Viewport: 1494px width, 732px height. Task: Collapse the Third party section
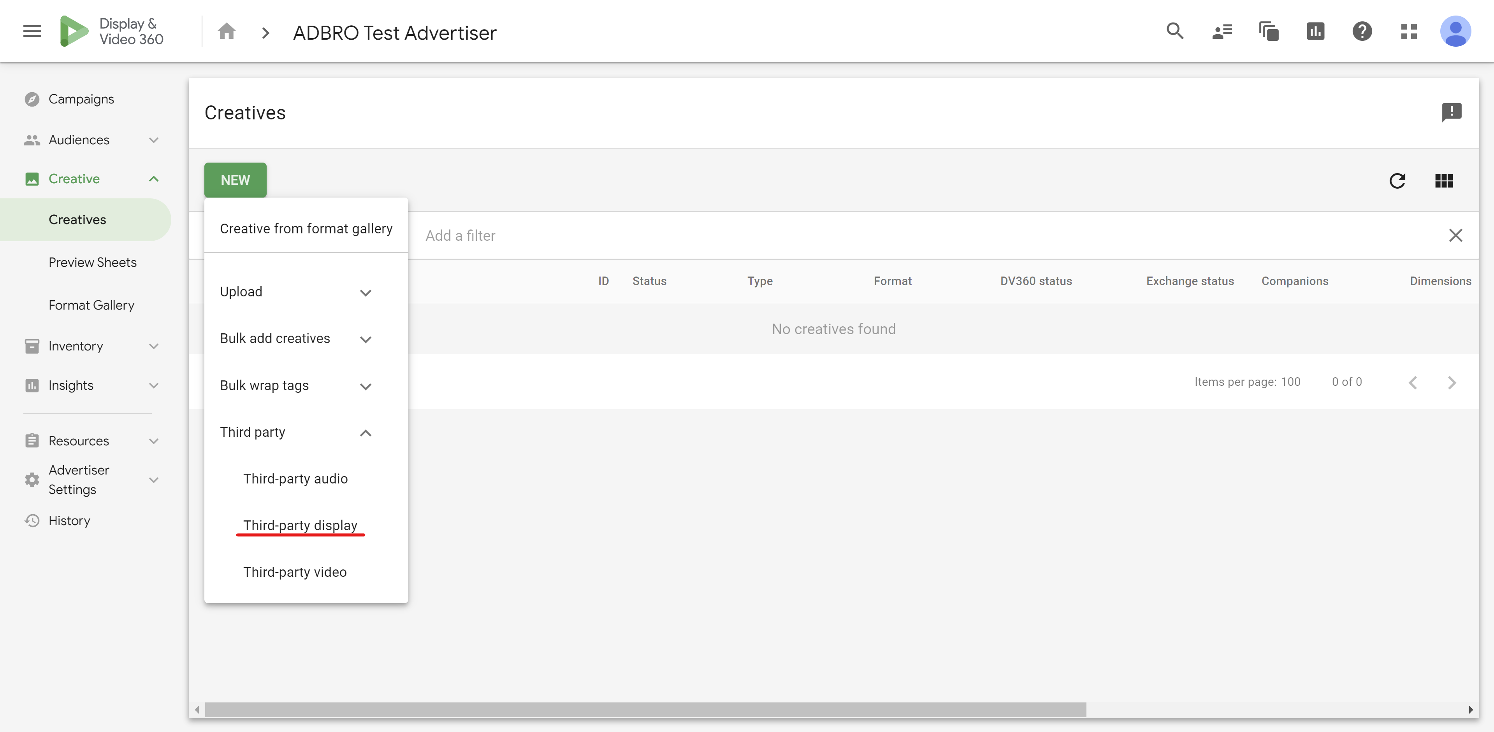(366, 433)
